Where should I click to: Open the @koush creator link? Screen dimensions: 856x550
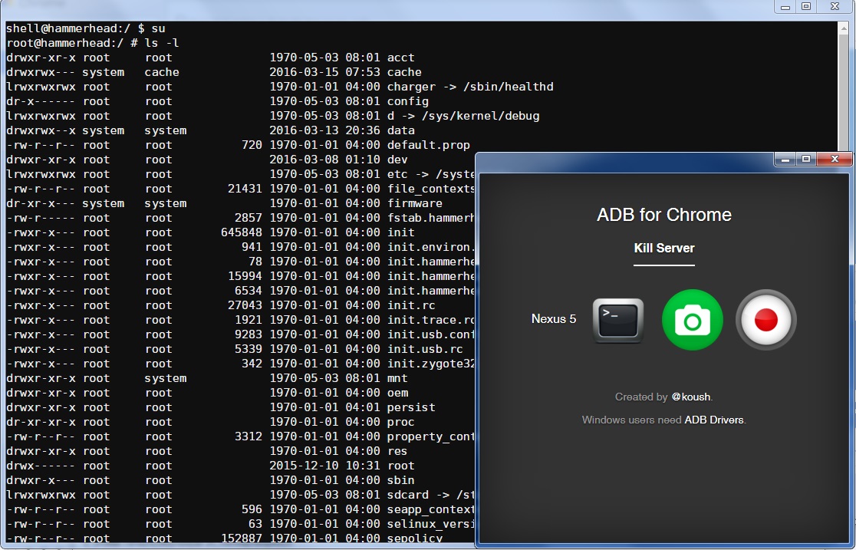pos(691,397)
